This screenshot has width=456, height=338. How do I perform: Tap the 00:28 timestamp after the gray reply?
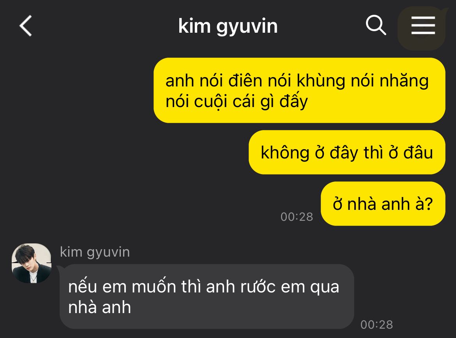tap(376, 325)
